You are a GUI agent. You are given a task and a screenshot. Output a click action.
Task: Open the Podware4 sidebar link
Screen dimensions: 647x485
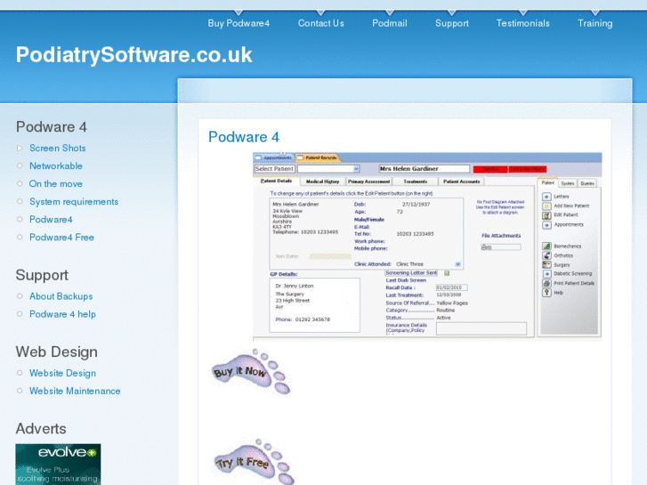click(51, 219)
